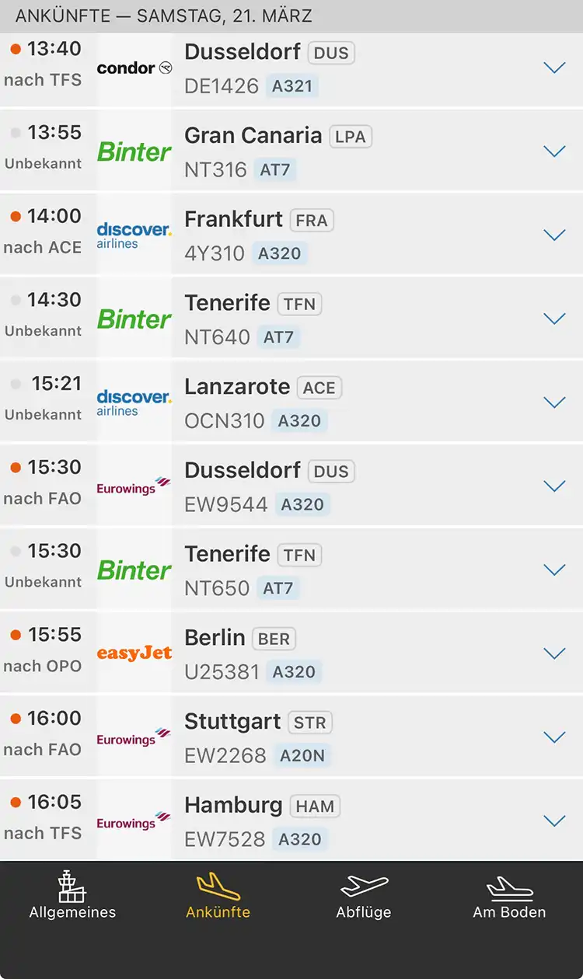
Task: Click the LPA airport code badge
Action: pyautogui.click(x=351, y=137)
